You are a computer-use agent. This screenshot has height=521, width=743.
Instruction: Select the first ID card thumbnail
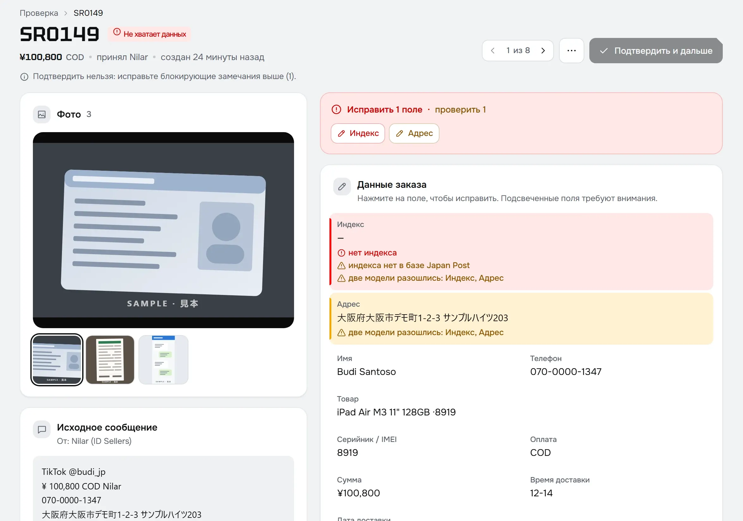click(x=57, y=359)
